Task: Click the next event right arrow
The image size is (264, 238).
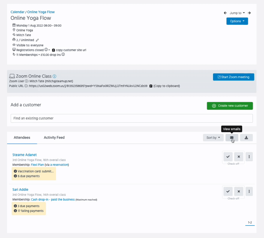Action: (x=249, y=13)
